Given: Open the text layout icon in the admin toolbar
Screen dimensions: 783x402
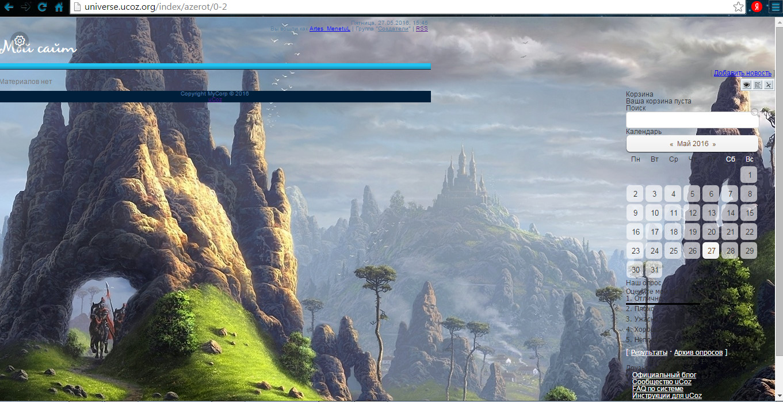Looking at the screenshot, I should click(758, 85).
